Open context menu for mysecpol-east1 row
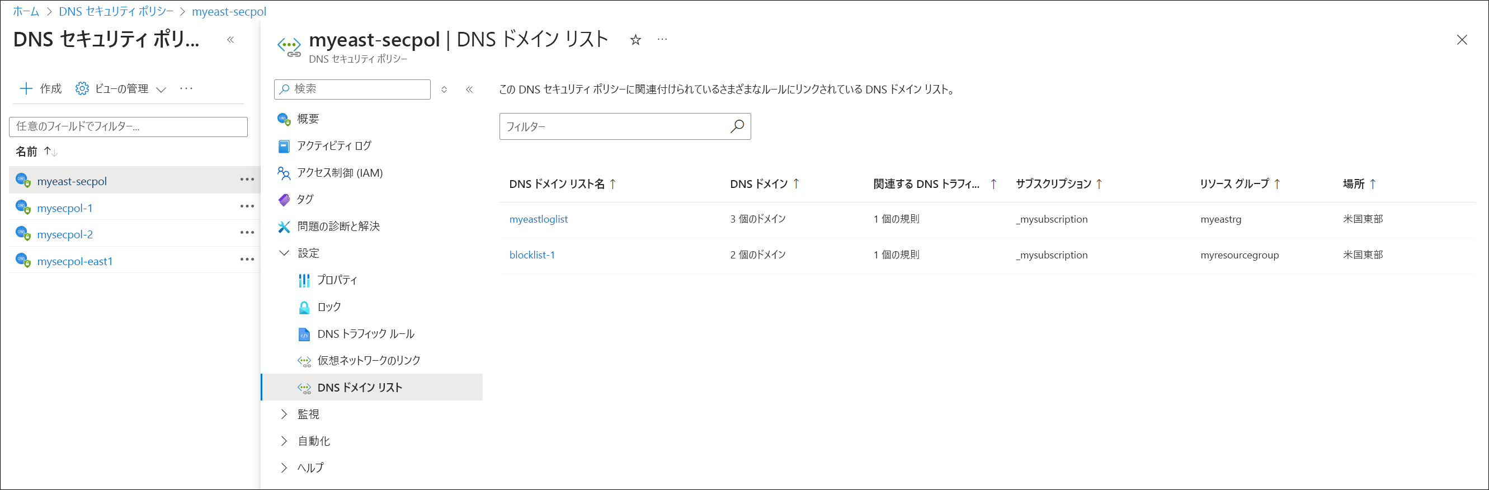This screenshot has width=1489, height=490. point(247,260)
